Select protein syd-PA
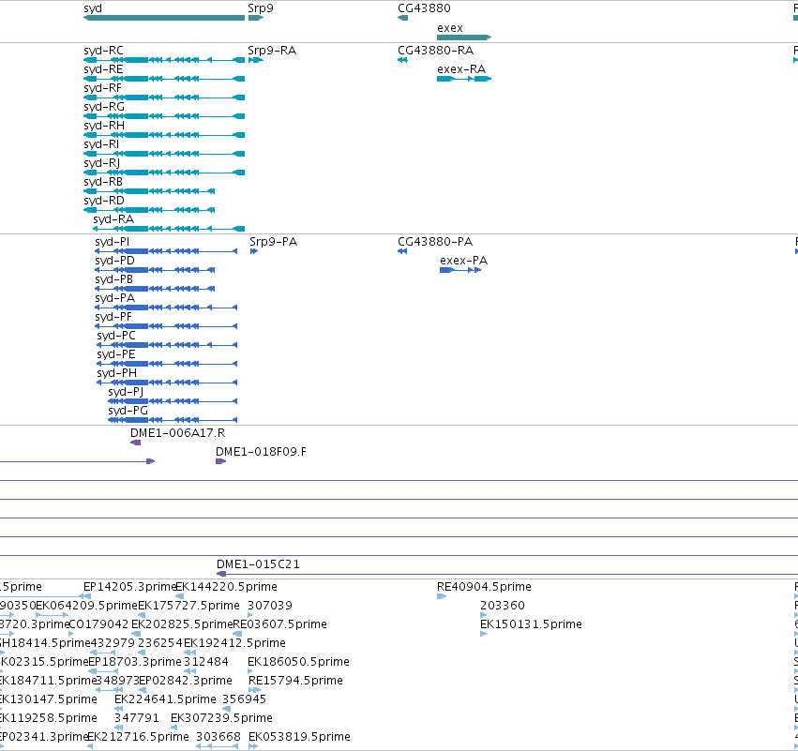 point(166,308)
